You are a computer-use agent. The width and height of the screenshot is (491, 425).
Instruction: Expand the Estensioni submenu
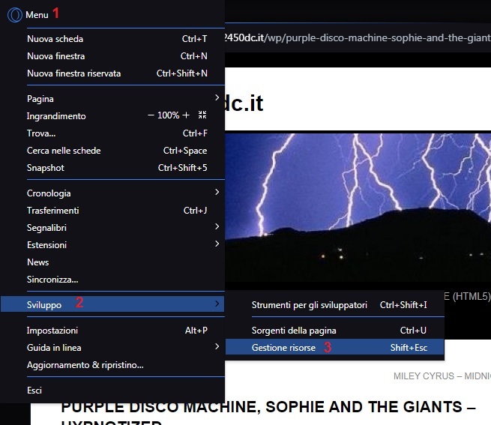click(x=112, y=244)
